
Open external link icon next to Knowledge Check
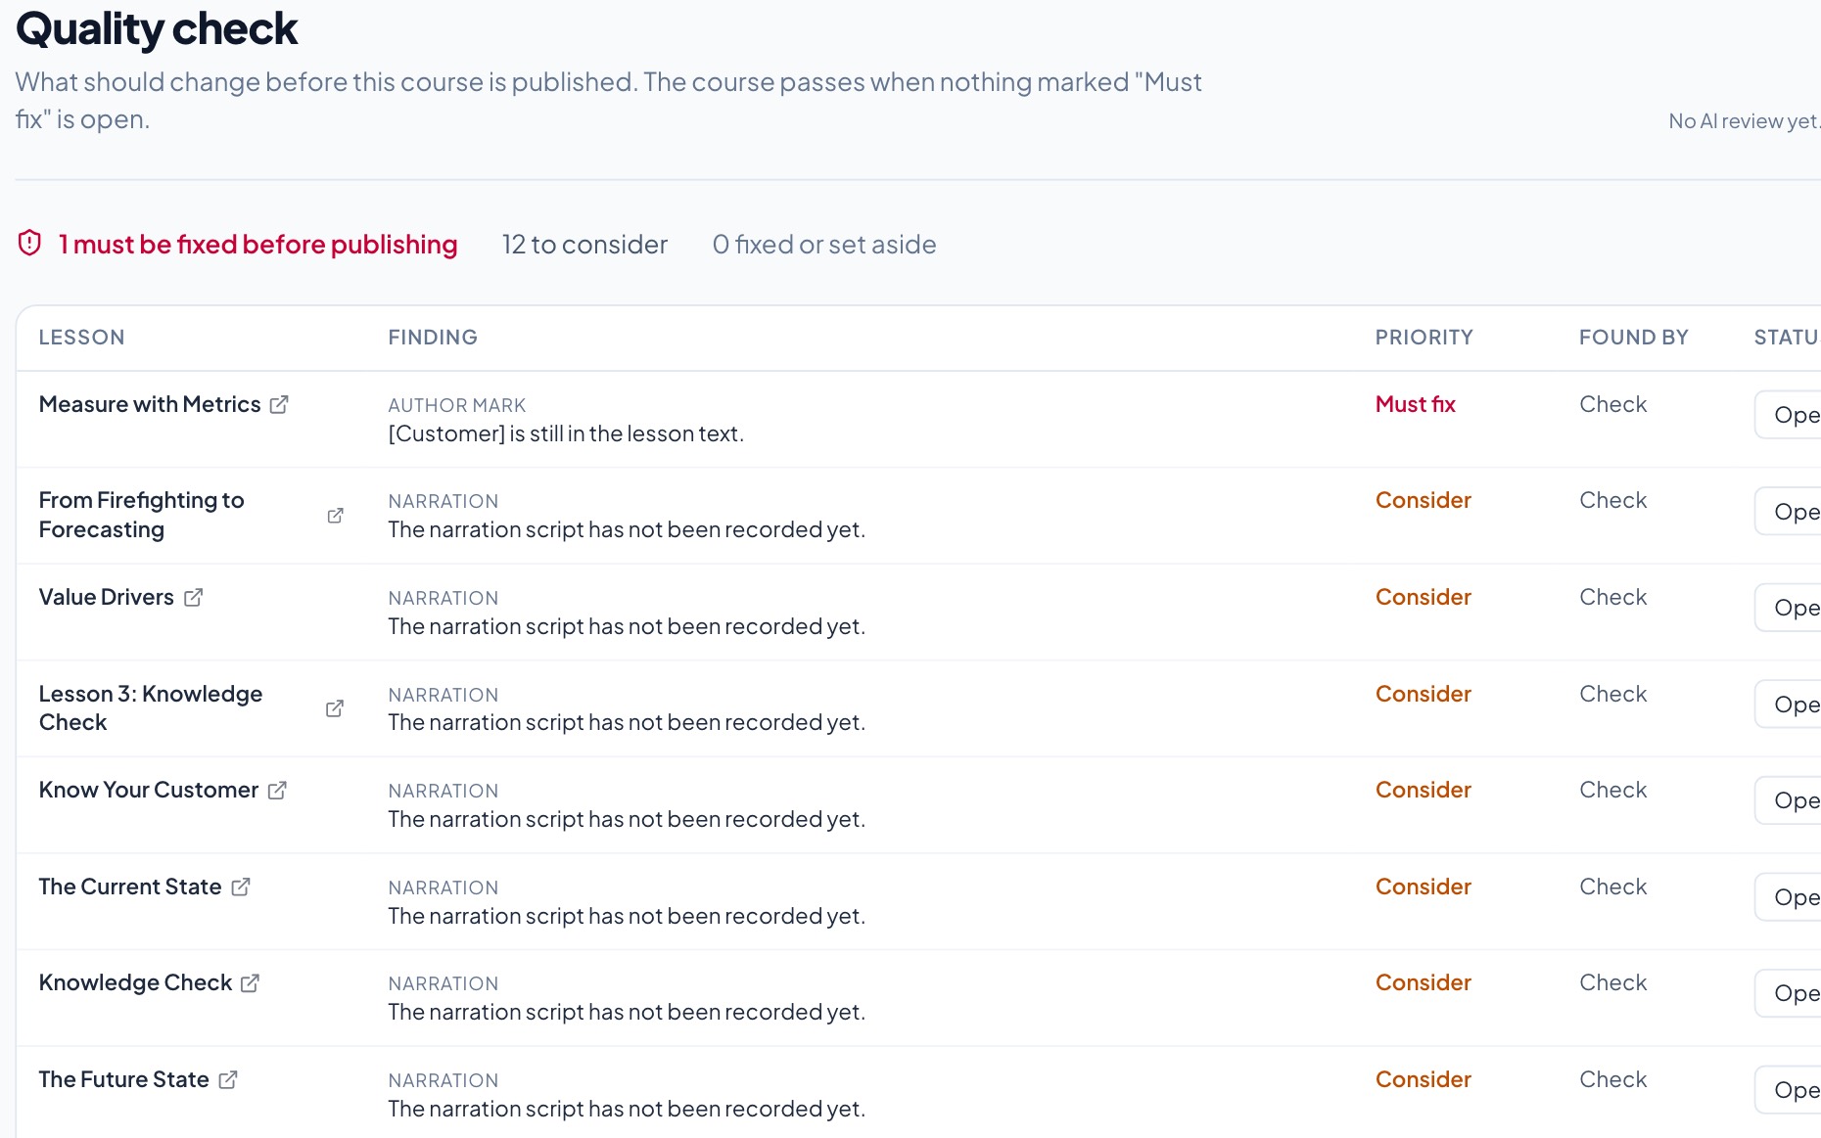[250, 982]
